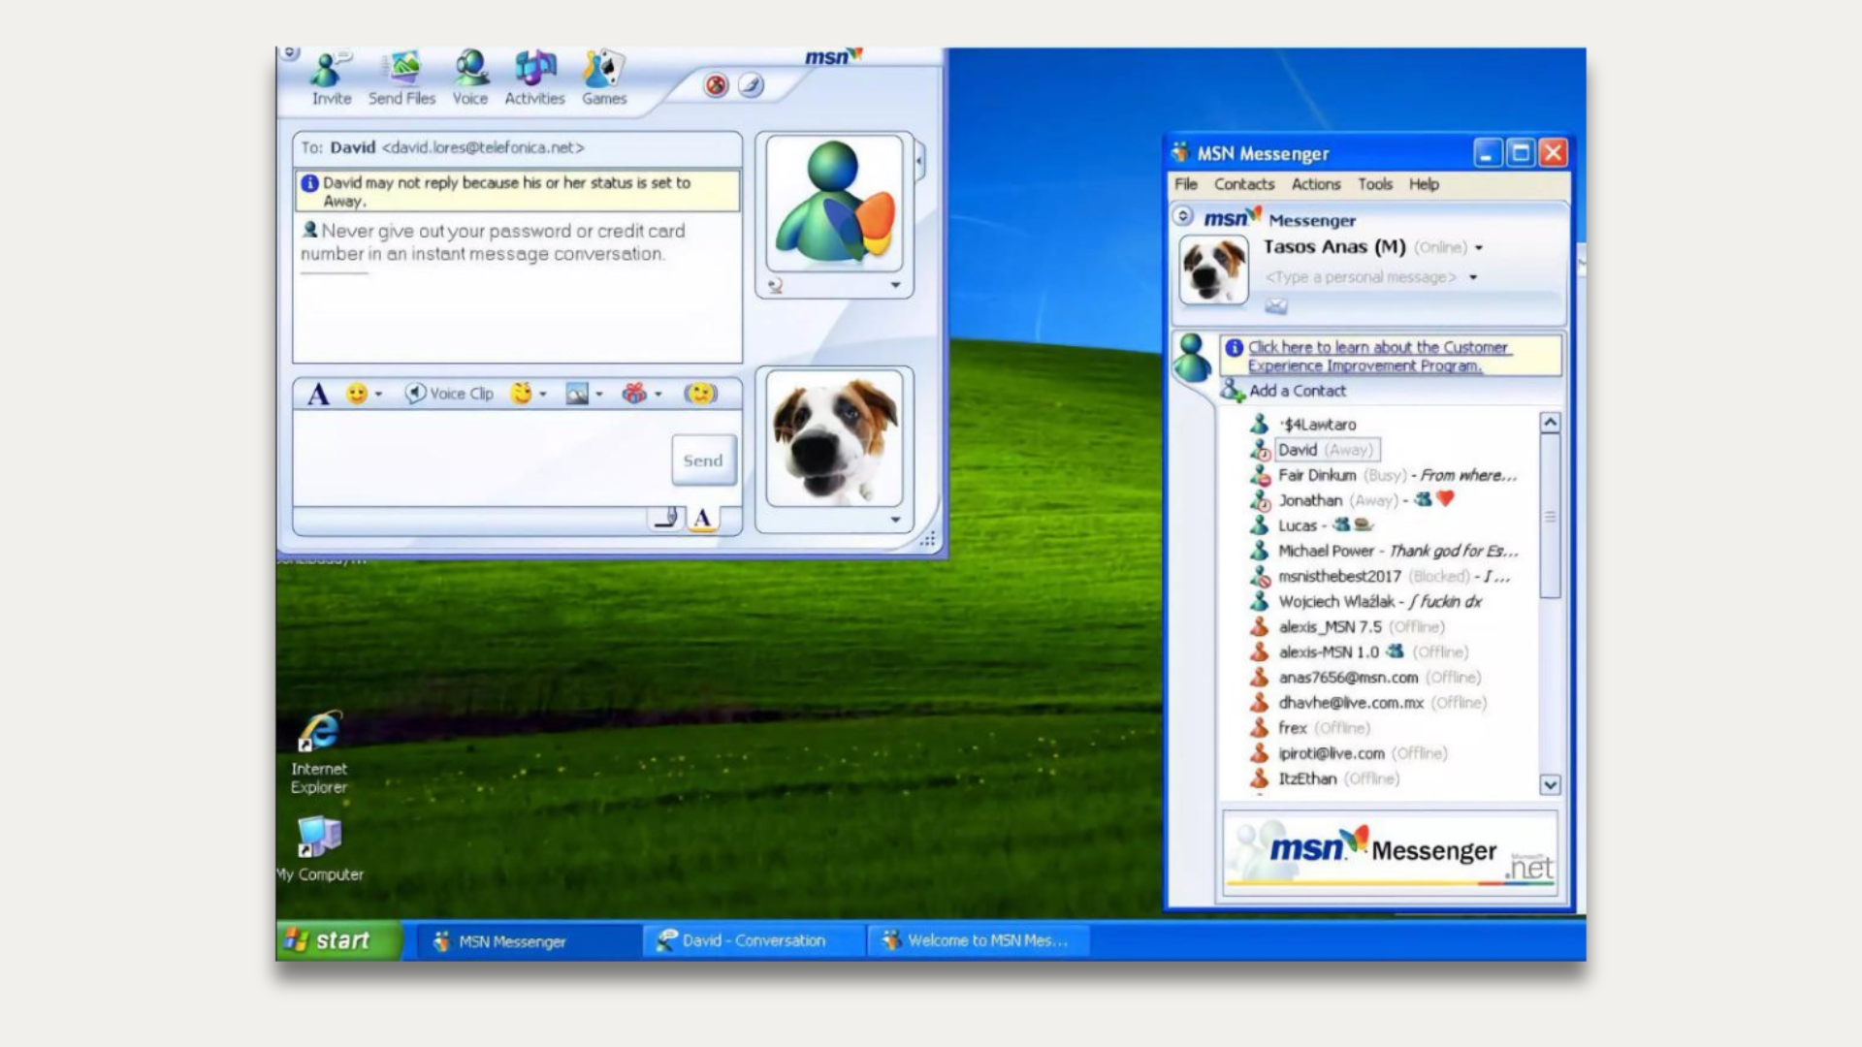Viewport: 1862px width, 1047px height.
Task: Click the message typing area
Action: (x=482, y=458)
